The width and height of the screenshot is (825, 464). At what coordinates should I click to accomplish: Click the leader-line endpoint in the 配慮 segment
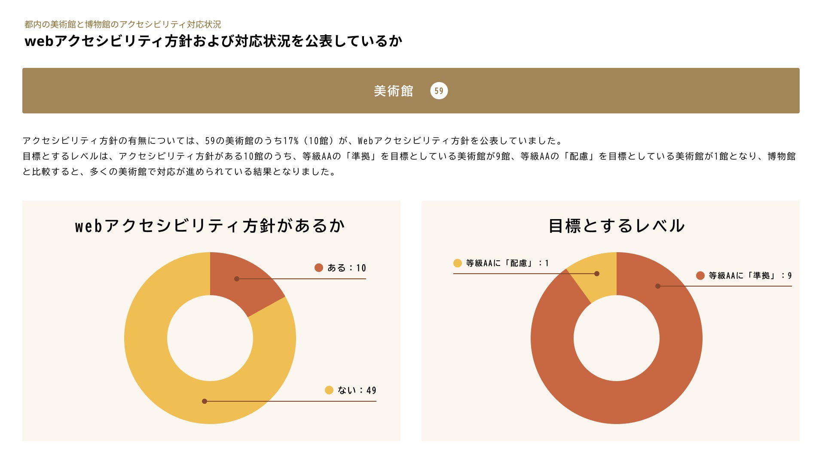(597, 274)
